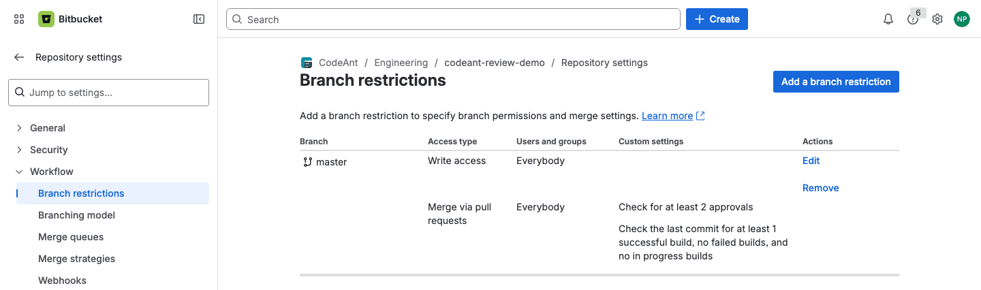Click the magnifier in Jump to settings
The image size is (981, 290).
point(19,93)
